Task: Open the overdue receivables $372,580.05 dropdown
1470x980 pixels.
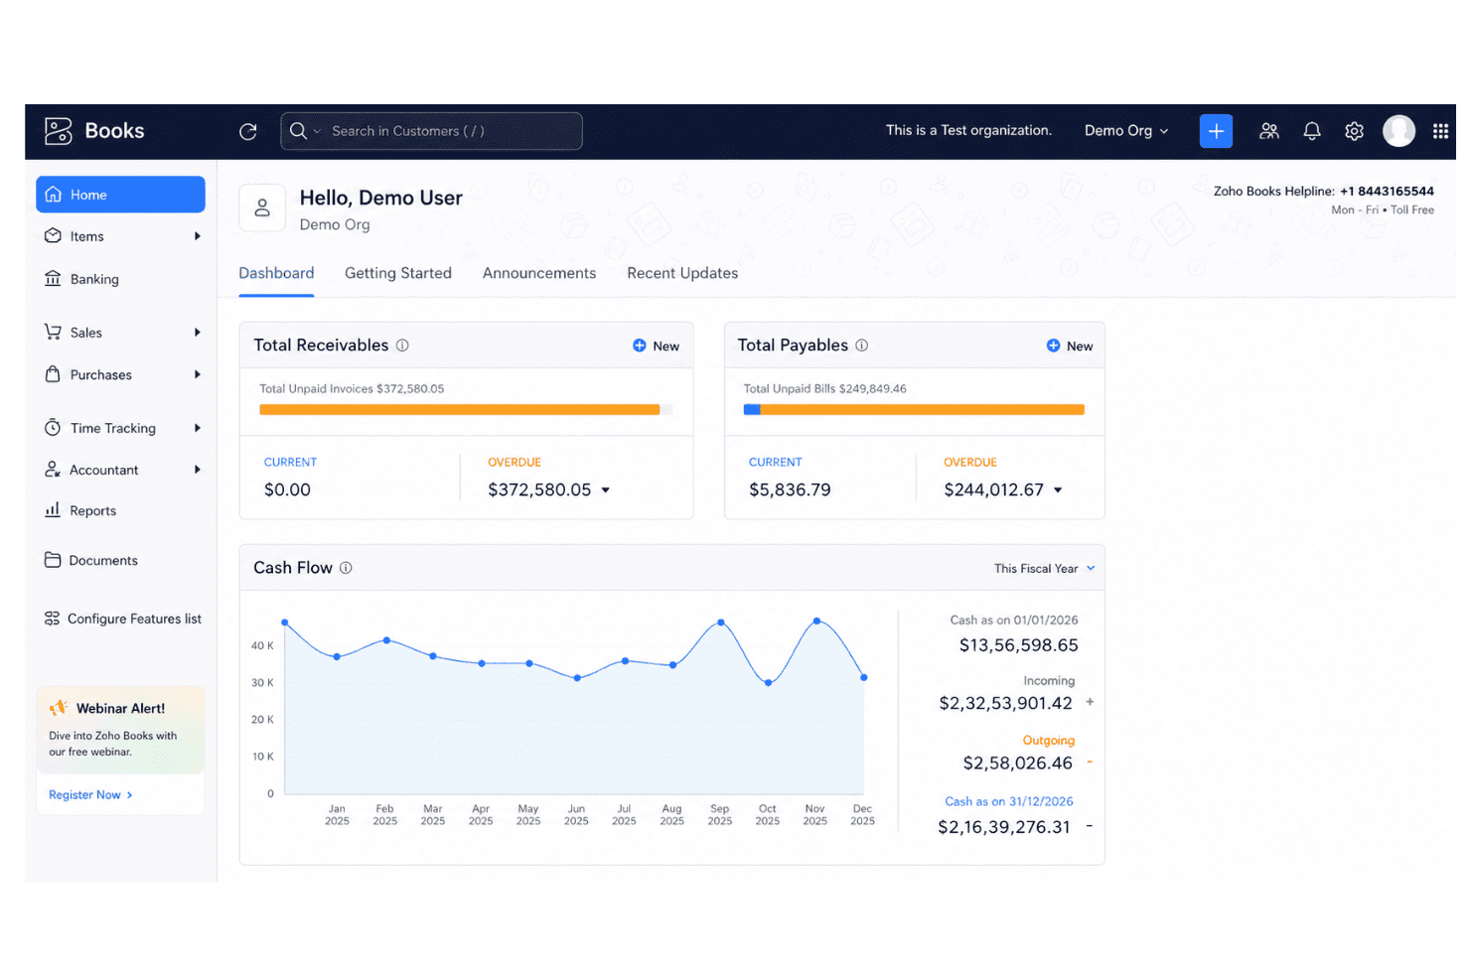Action: 606,490
